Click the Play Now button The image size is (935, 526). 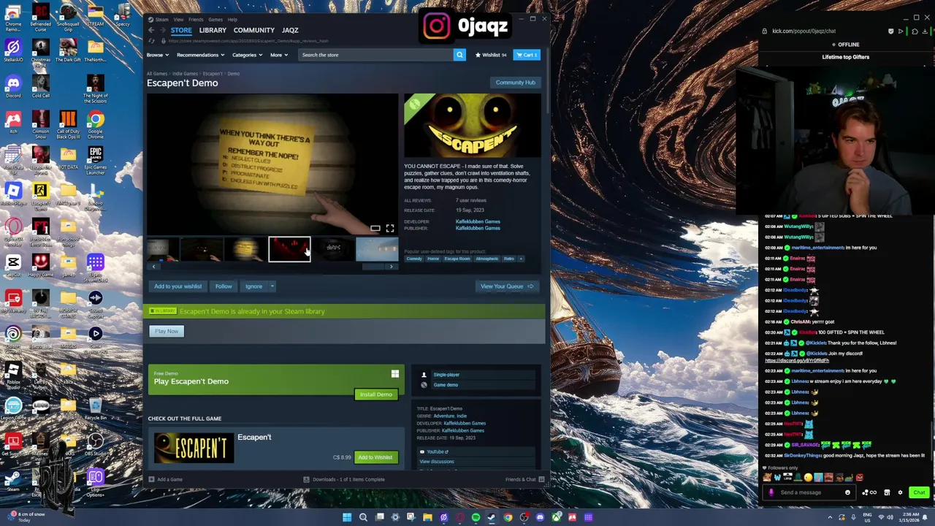point(166,331)
